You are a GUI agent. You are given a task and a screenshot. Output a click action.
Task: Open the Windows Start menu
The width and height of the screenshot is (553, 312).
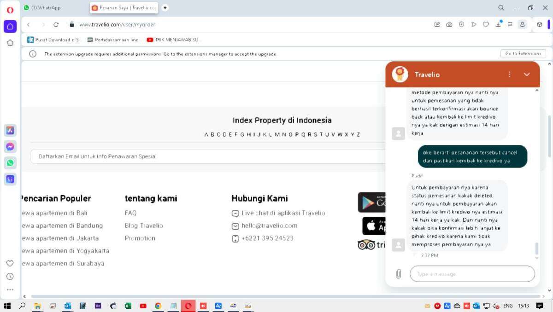point(7,306)
